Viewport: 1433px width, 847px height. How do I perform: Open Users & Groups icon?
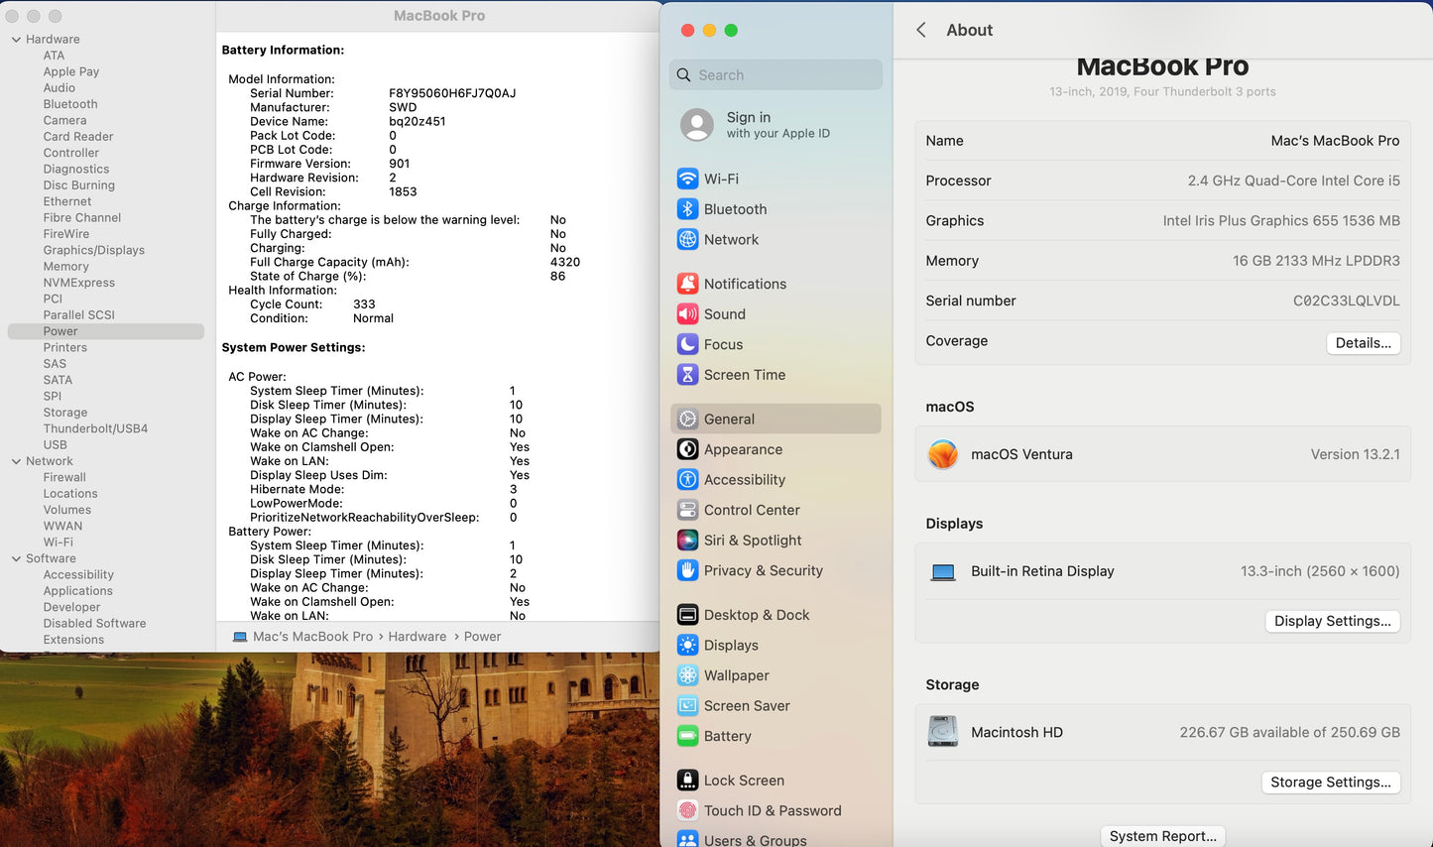tap(687, 839)
